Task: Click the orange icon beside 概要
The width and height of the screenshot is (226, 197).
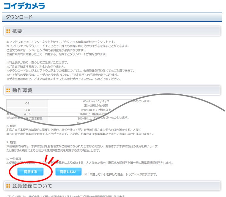Action: point(8,31)
